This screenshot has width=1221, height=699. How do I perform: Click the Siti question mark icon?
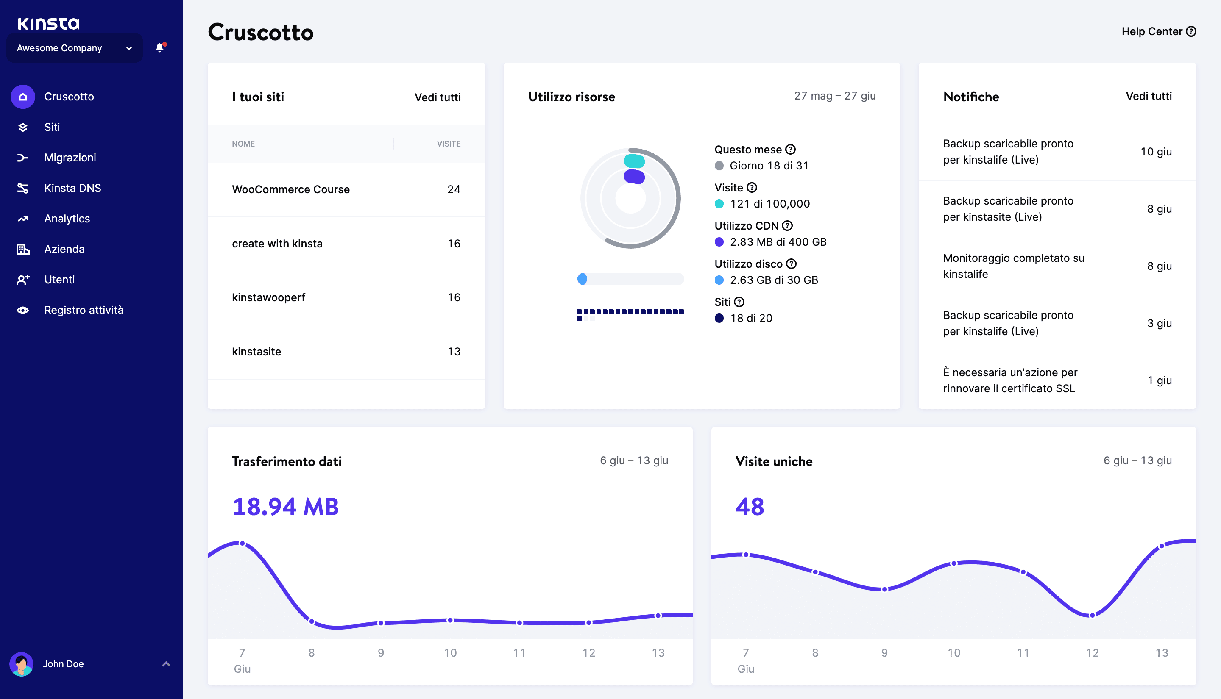click(739, 302)
